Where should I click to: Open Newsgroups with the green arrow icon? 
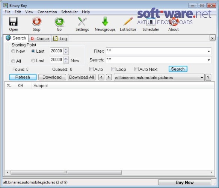(105, 21)
